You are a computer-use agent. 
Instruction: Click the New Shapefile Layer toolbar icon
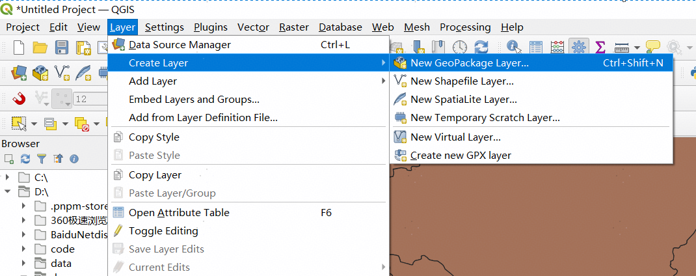tap(62, 72)
